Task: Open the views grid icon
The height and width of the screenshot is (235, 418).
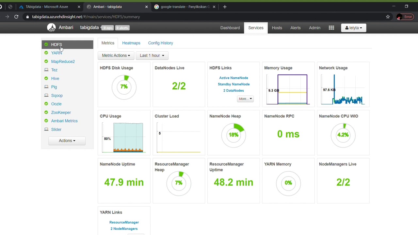Action: (x=331, y=28)
